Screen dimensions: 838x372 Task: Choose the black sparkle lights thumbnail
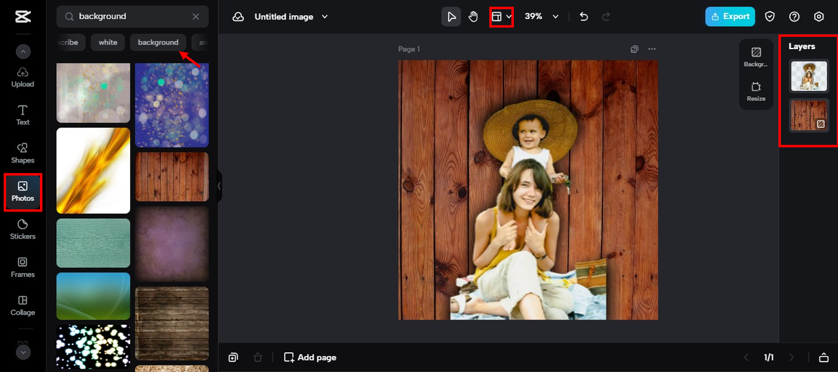93,347
